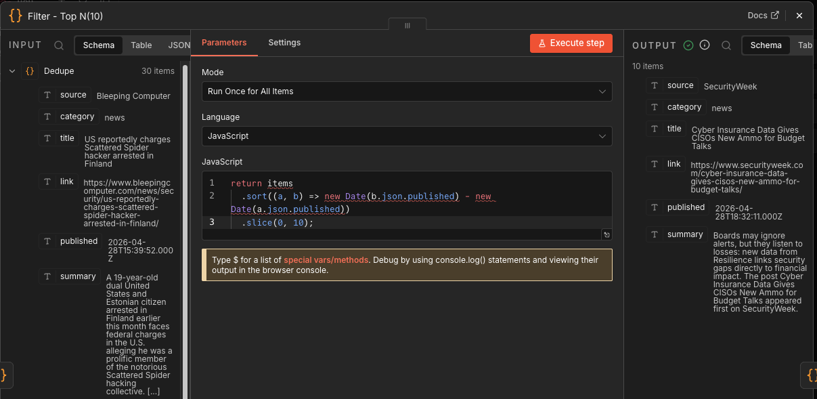The height and width of the screenshot is (399, 817).
Task: Click the green output success checkmark
Action: tap(688, 45)
